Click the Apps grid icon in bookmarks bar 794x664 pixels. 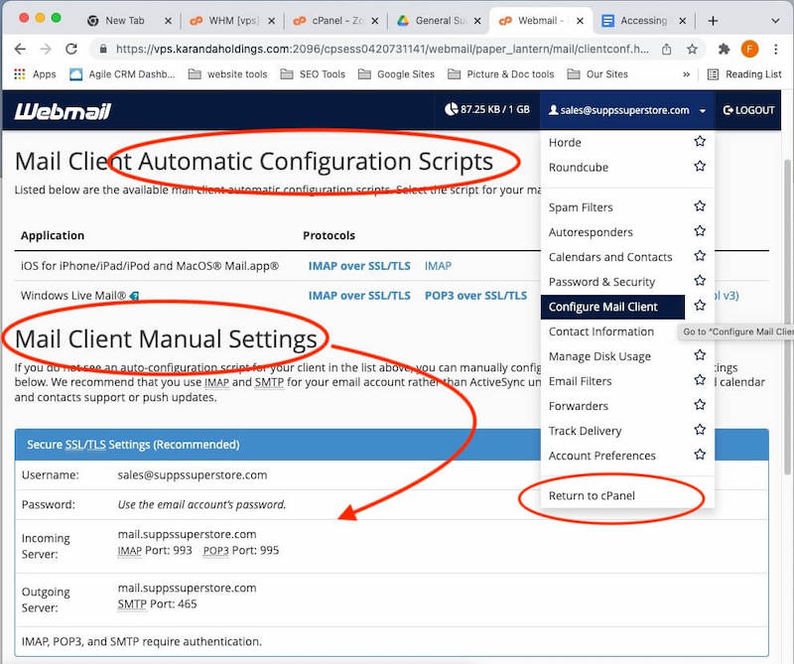[x=18, y=74]
